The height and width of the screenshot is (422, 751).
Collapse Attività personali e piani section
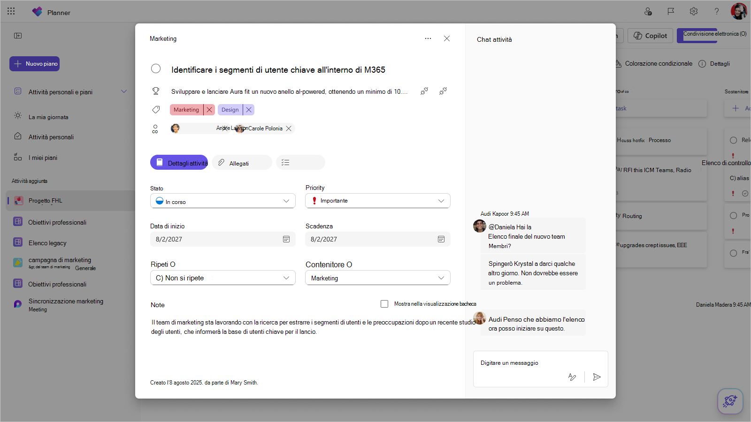(124, 91)
